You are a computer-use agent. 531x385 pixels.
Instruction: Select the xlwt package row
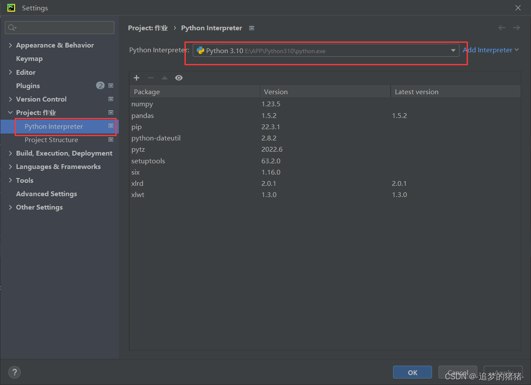(x=325, y=194)
